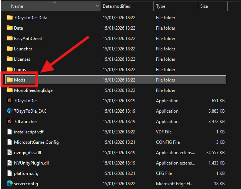Image resolution: width=241 pixels, height=189 pixels.
Task: Click the CFG File type cell
Action: [164, 173]
